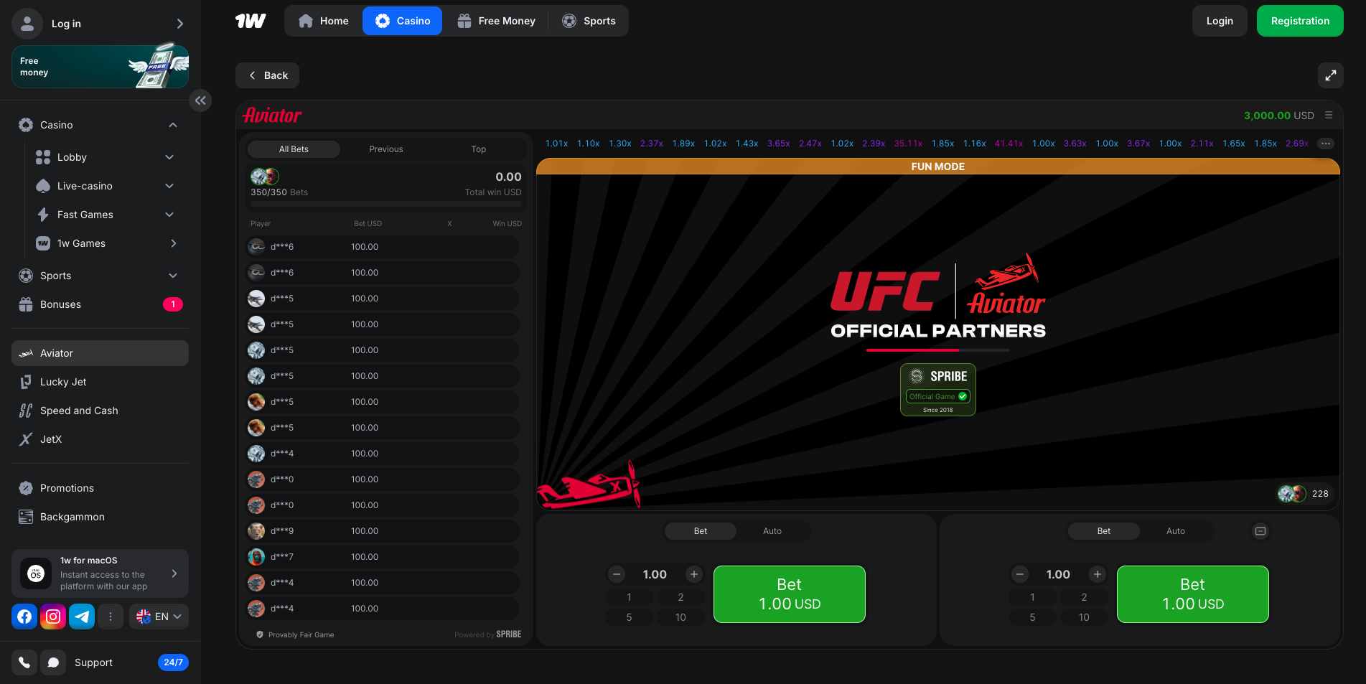Open the support chat bubble icon
This screenshot has height=684, width=1366.
point(53,662)
